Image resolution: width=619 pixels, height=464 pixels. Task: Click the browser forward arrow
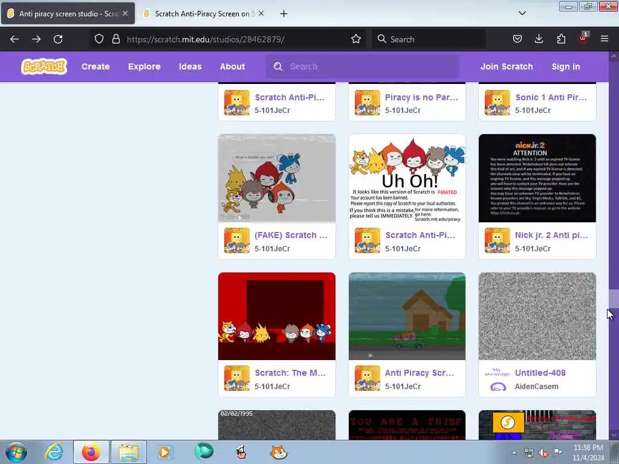[36, 39]
